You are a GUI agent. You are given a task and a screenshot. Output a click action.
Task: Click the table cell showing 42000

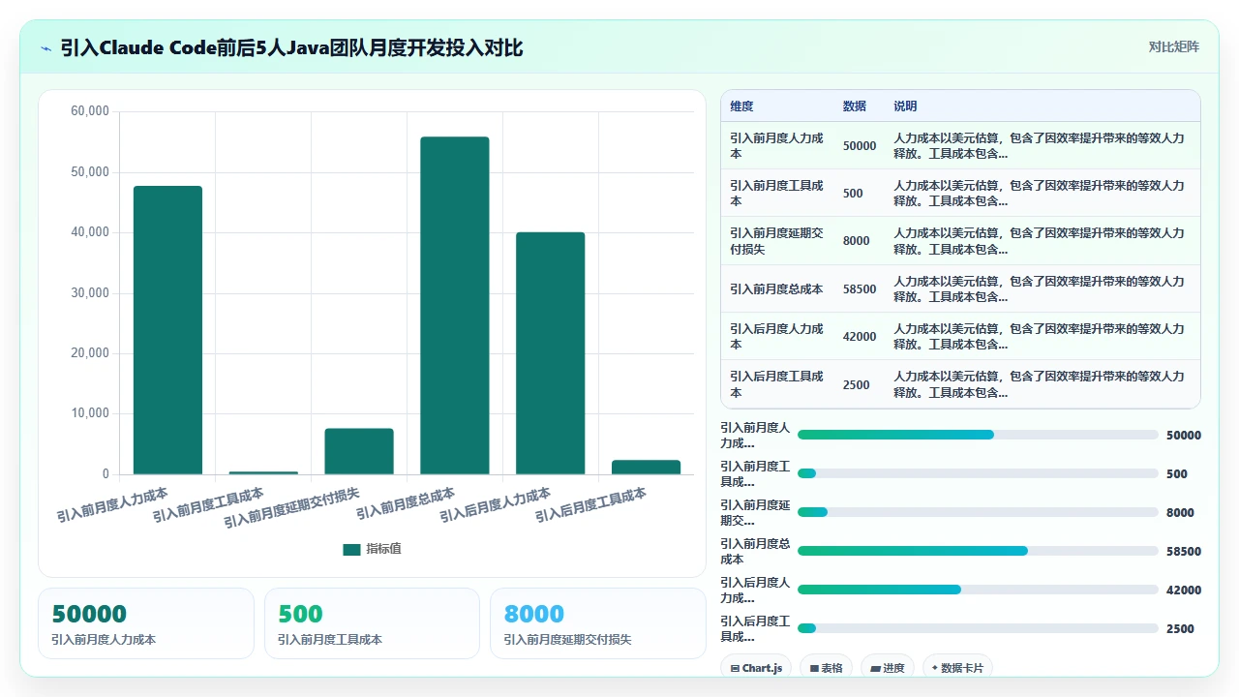pos(860,337)
